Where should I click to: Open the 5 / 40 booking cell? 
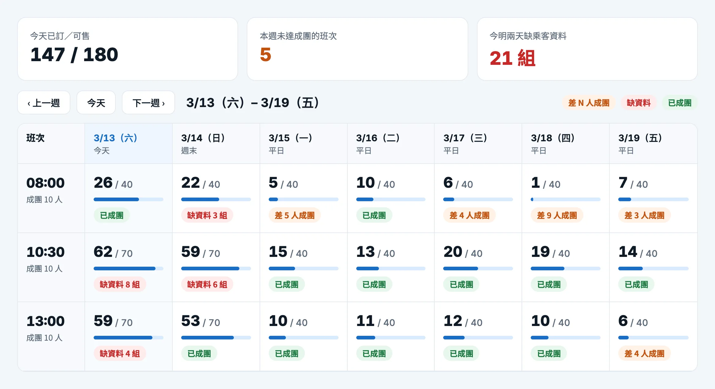pyautogui.click(x=304, y=198)
